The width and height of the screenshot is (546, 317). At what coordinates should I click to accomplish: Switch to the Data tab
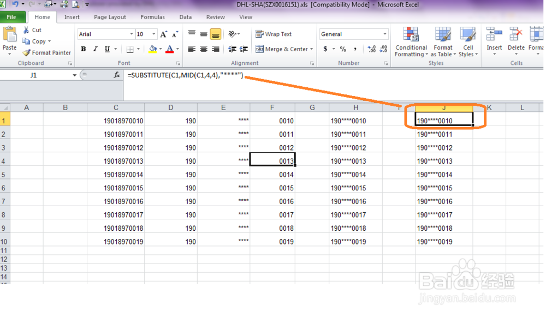[185, 17]
